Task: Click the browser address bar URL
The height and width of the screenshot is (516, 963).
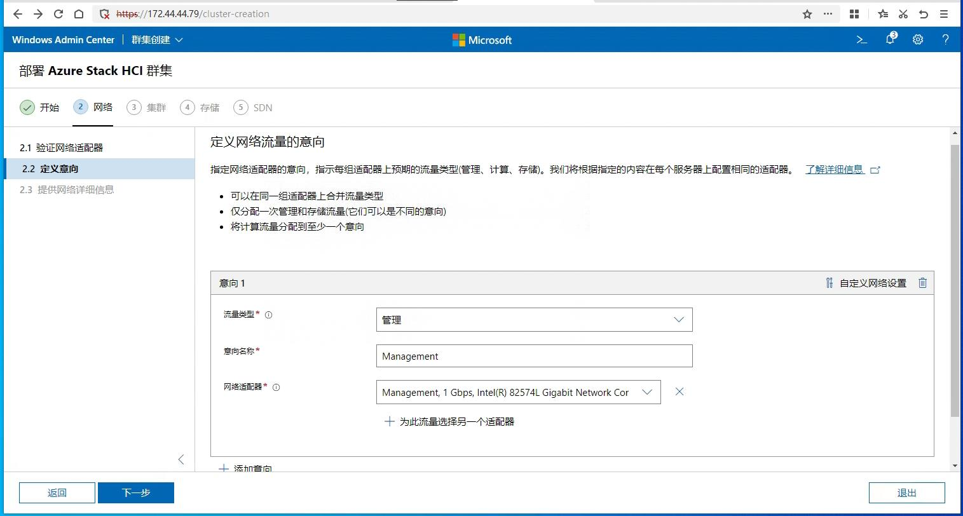Action: click(x=193, y=14)
